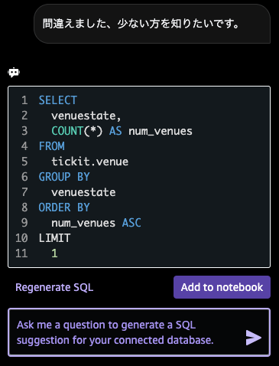Click the send arrow icon
The image size is (279, 366).
(253, 338)
